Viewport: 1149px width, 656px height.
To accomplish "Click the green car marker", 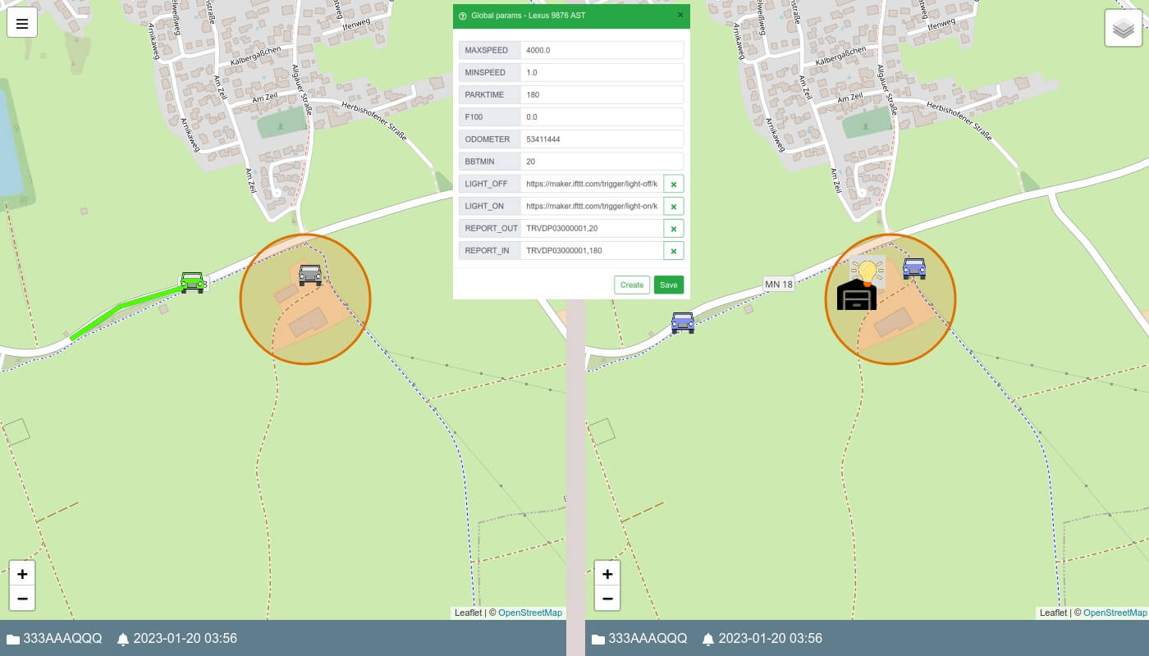I will coord(192,282).
